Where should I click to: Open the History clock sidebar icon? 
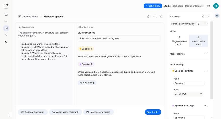coord(6,42)
